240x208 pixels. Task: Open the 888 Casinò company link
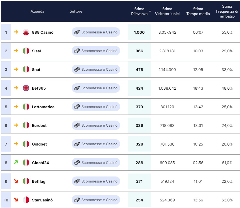(x=43, y=32)
